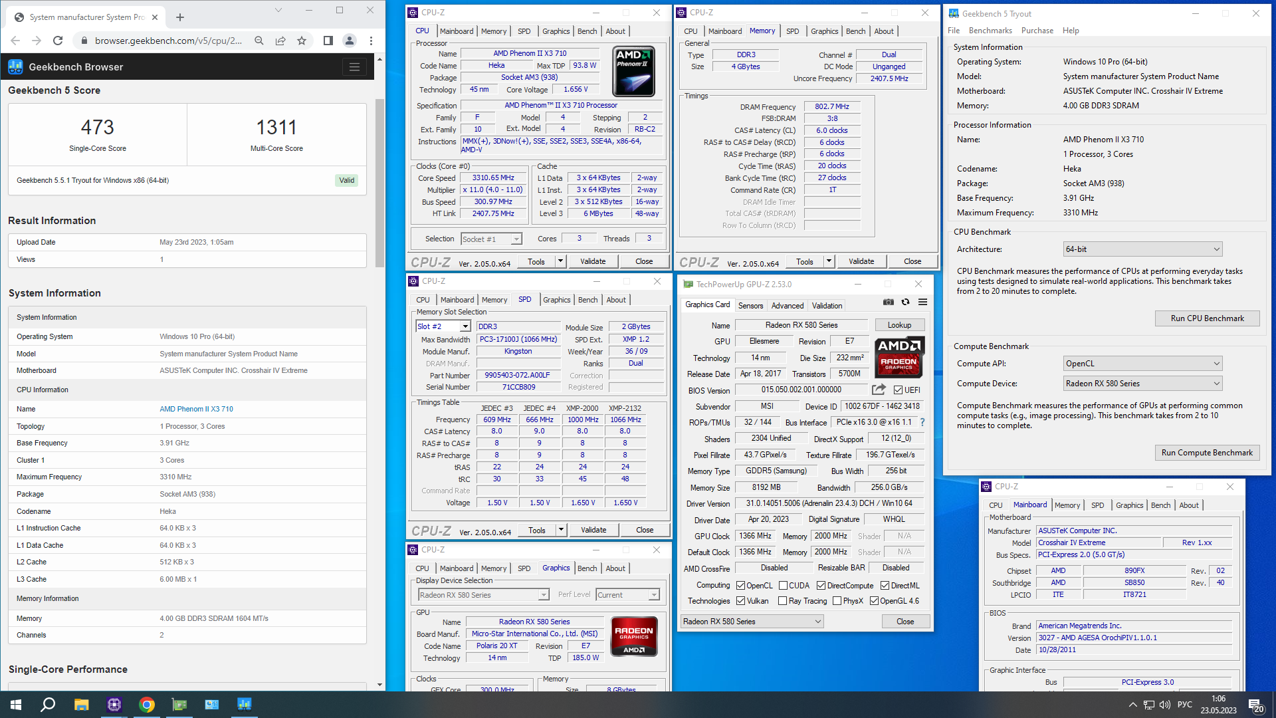Toggle the DirectML checkbox in GPU-Z

click(x=885, y=586)
